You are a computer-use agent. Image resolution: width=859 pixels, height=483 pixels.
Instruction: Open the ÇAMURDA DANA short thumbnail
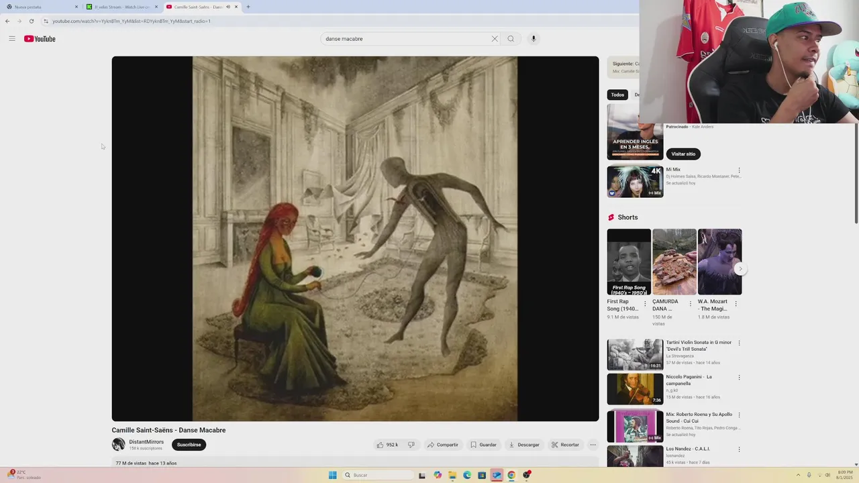tap(674, 262)
